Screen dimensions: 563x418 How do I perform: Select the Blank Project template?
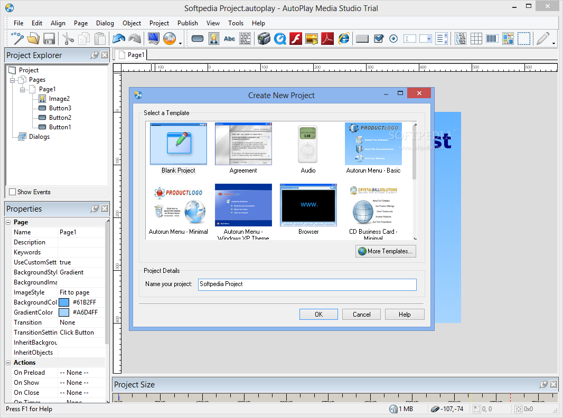(179, 148)
